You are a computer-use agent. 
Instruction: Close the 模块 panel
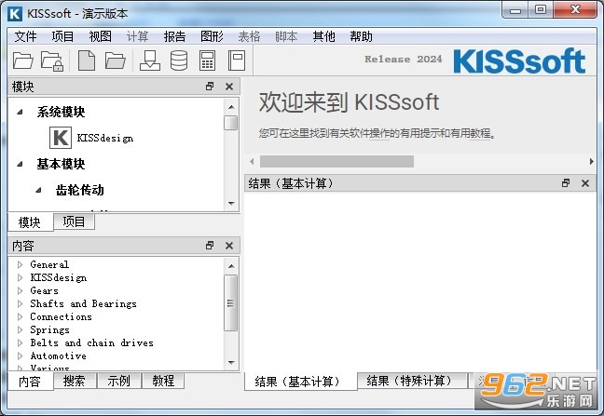tap(229, 87)
